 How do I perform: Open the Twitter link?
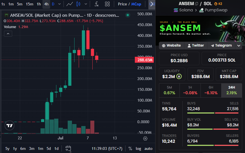coord(196,45)
